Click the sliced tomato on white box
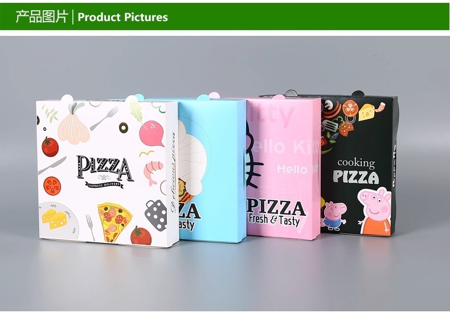450x317 pixels. pos(52,186)
